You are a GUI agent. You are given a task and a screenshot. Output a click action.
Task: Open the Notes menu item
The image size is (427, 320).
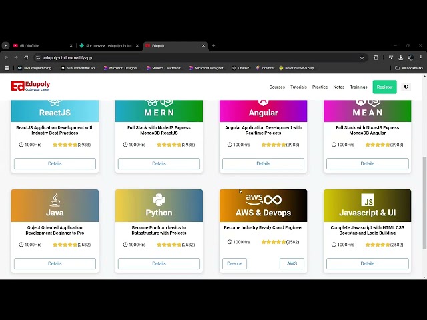coord(339,87)
